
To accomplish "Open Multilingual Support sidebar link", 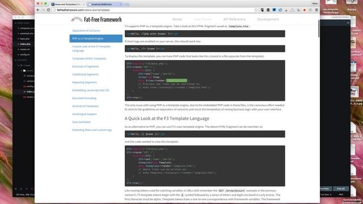I will (85, 114).
